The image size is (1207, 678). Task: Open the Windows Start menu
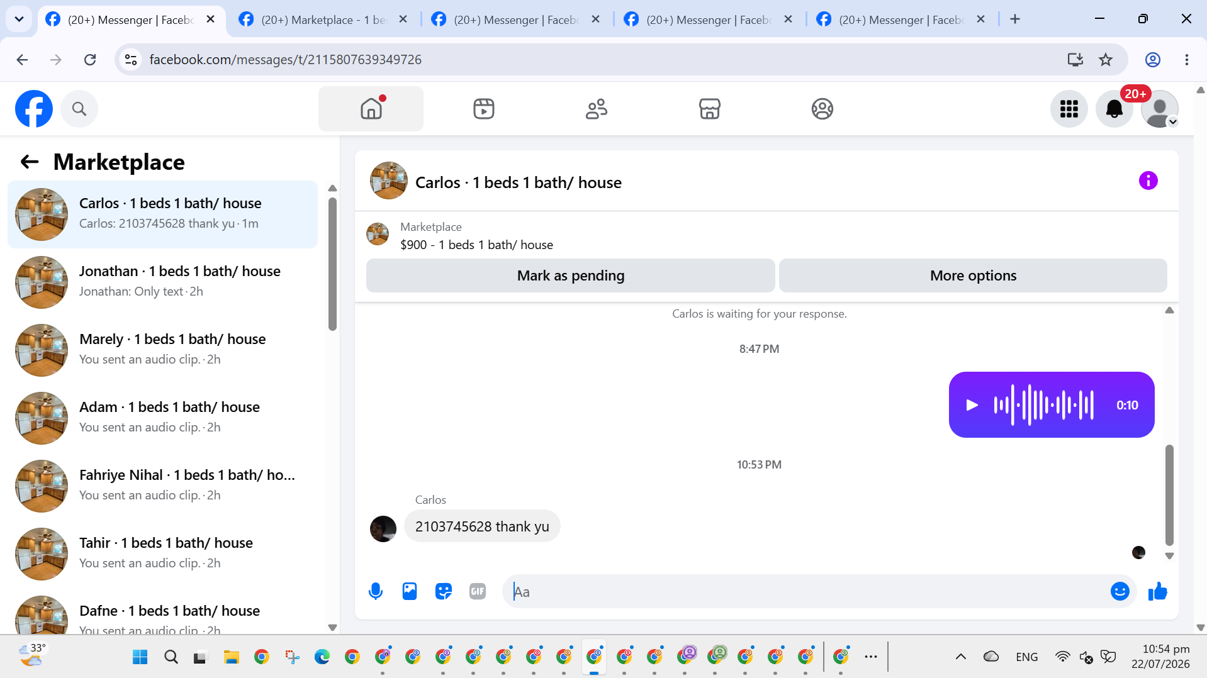[140, 657]
